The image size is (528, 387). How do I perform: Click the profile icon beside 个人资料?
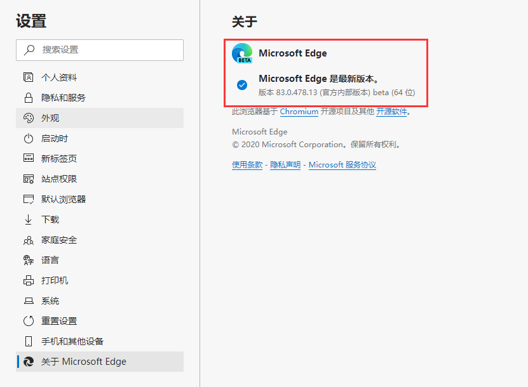[28, 77]
